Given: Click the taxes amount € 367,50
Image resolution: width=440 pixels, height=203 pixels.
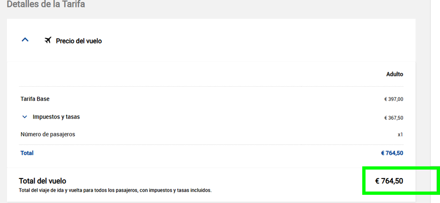Looking at the screenshot, I should coord(394,118).
